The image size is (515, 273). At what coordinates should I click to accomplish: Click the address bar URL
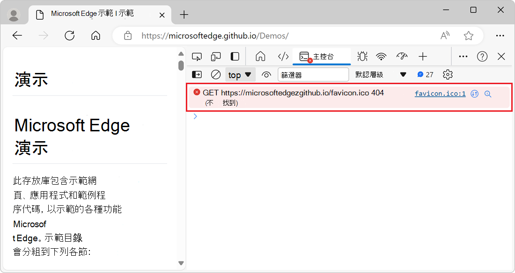215,36
